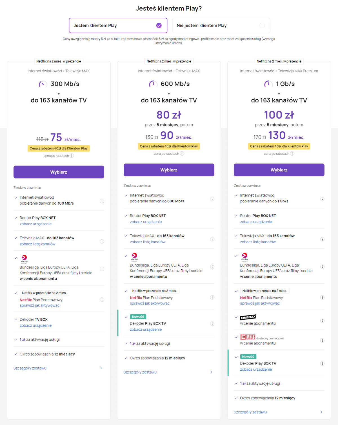Click info icon for Dekoder Play BOX TV in 600 Mb/s plan
The width and height of the screenshot is (338, 425).
[212, 324]
